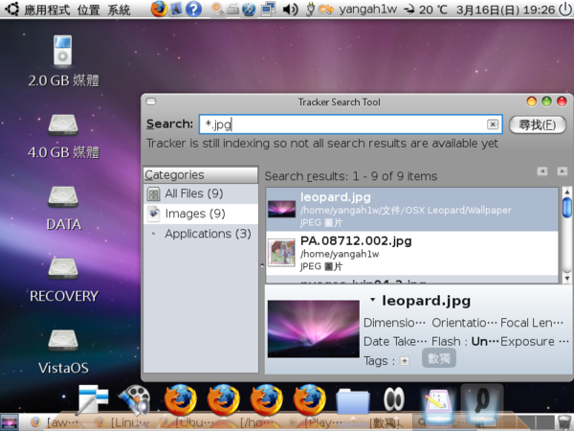This screenshot has height=431, width=574.
Task: Click the date and time clock
Action: (x=505, y=10)
